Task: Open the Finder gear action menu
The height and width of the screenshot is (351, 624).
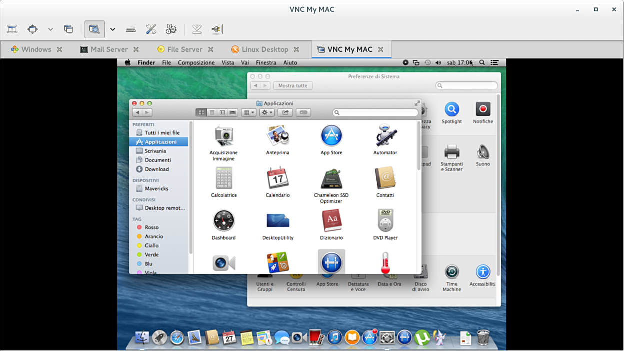Action: click(267, 113)
